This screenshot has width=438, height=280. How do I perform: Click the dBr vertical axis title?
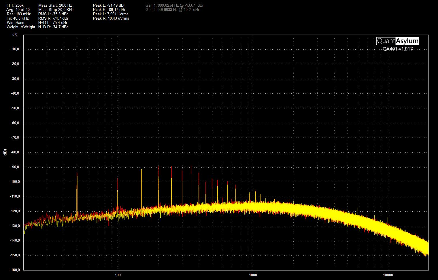[x=5, y=152]
